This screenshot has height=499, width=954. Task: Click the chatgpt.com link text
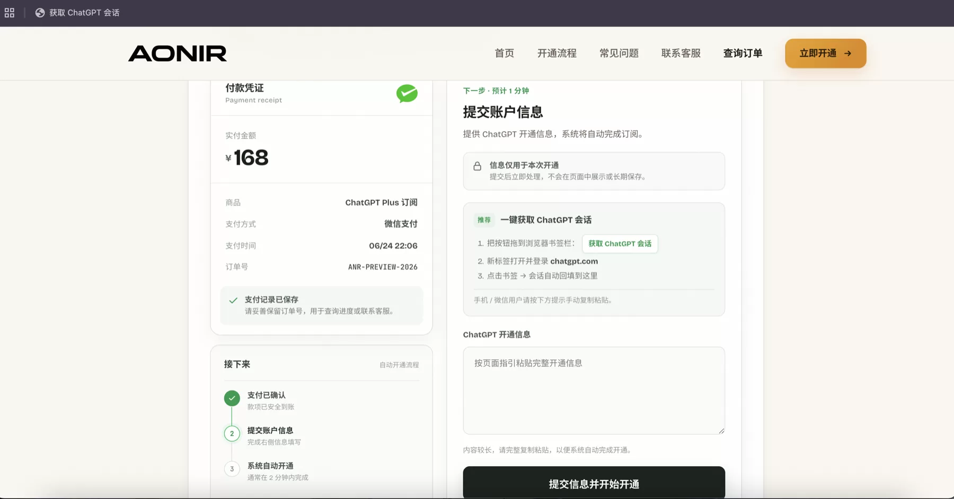tap(574, 261)
